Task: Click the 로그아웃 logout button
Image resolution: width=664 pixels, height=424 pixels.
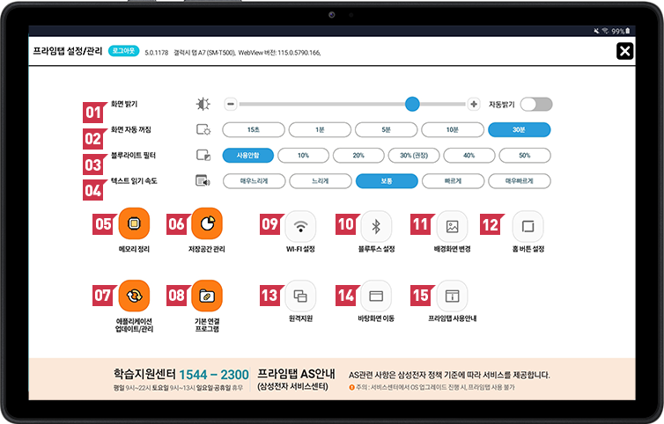Action: pyautogui.click(x=123, y=51)
